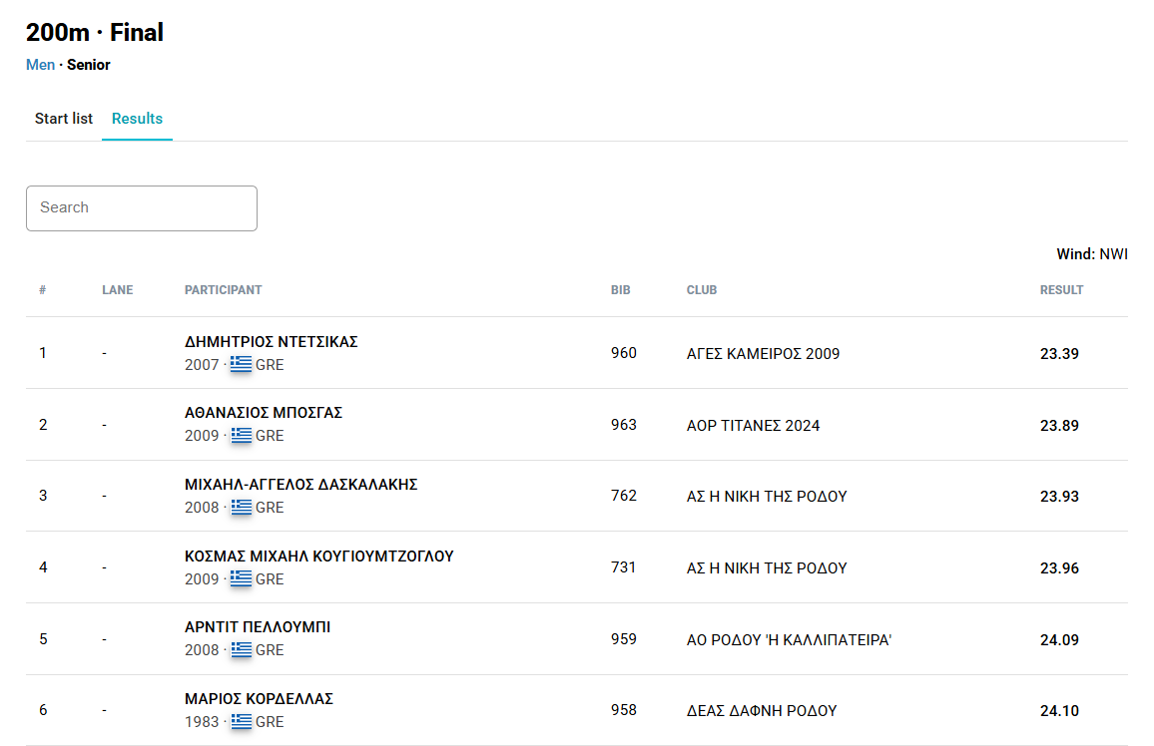Open participant ΔΗΜΗΤΡΙΟΣ ΝΤΕΤΣΙΚΑΣ
1154x746 pixels.
[x=271, y=342]
